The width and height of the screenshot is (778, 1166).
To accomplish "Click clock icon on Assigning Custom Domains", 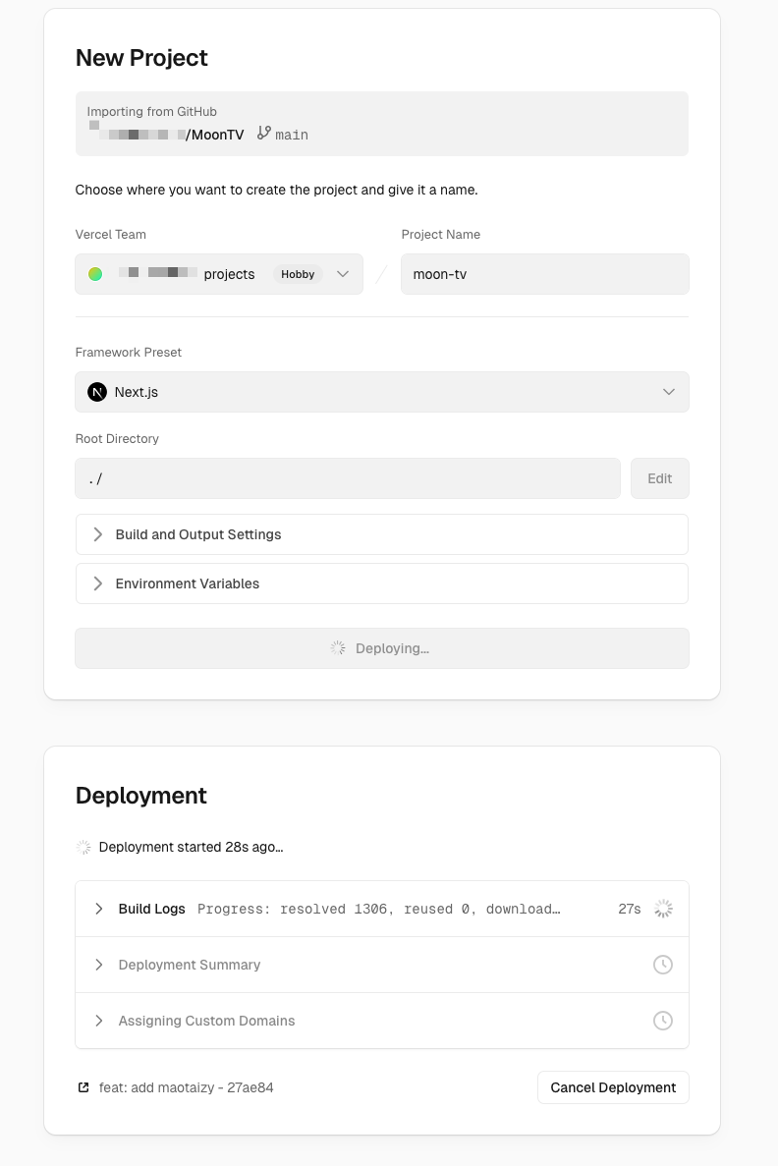I will [x=663, y=1021].
